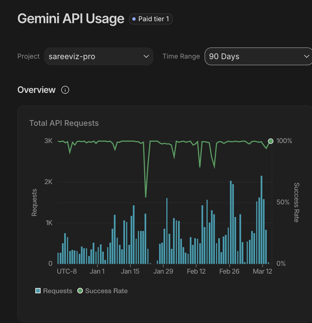Toggle the Requests legend entry

pos(54,291)
